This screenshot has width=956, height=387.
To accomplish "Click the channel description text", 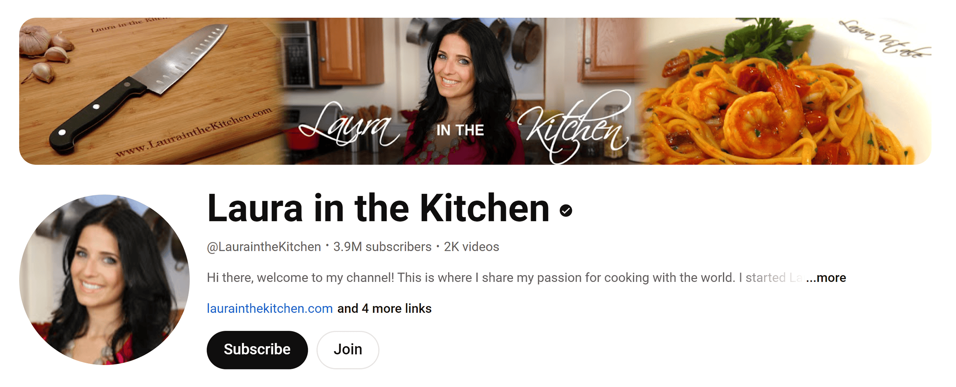I will 505,278.
